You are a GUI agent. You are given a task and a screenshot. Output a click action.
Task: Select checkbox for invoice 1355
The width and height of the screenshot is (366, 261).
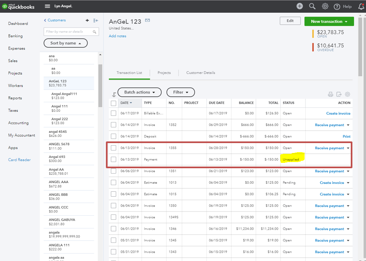click(113, 148)
